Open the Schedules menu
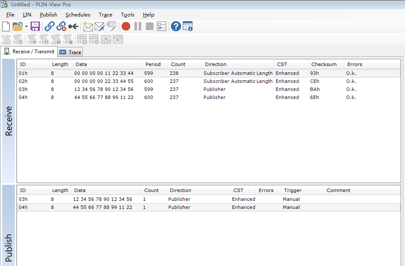Viewport: 405px width, 266px height. 78,15
